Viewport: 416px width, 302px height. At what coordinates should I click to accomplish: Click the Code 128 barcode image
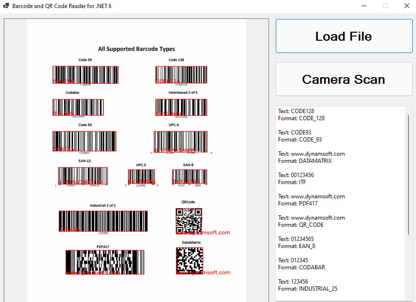click(181, 75)
